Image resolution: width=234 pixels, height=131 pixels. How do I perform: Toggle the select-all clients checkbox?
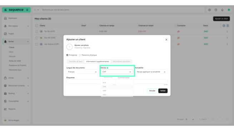[x=36, y=26]
